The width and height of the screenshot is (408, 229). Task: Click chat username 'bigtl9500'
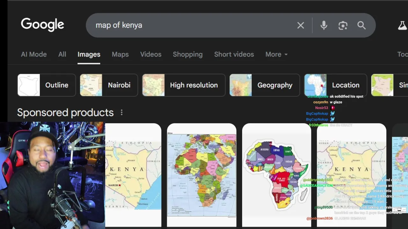(323, 207)
